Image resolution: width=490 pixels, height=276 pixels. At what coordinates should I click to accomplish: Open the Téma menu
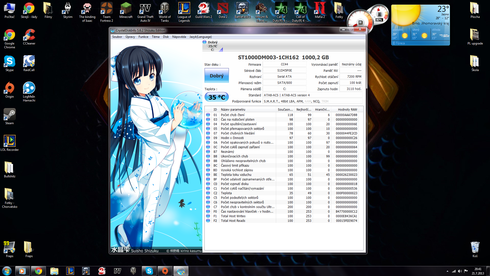(156, 37)
